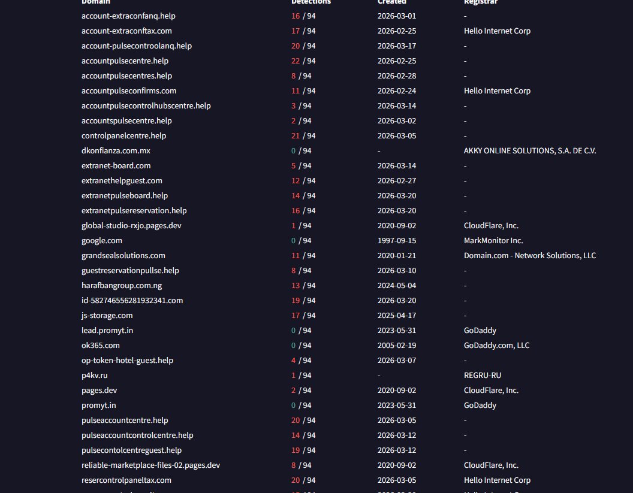The height and width of the screenshot is (493, 633).
Task: Click extranethelpguest.com domain
Action: 122,180
